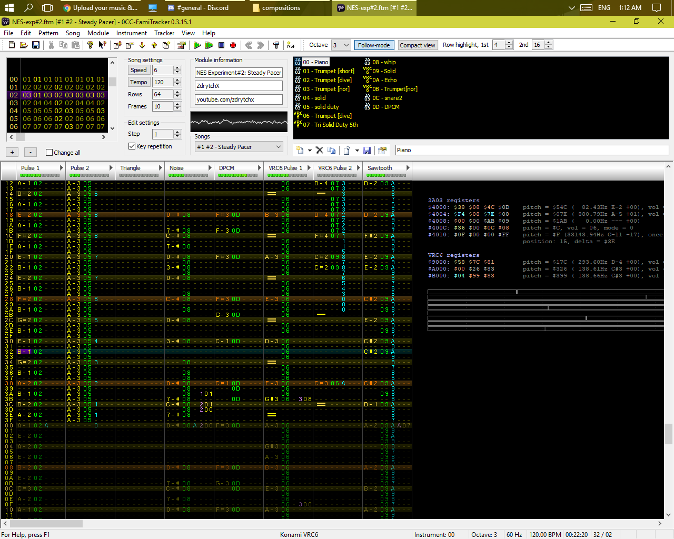
Task: Click the Stop playback square icon
Action: tap(221, 45)
